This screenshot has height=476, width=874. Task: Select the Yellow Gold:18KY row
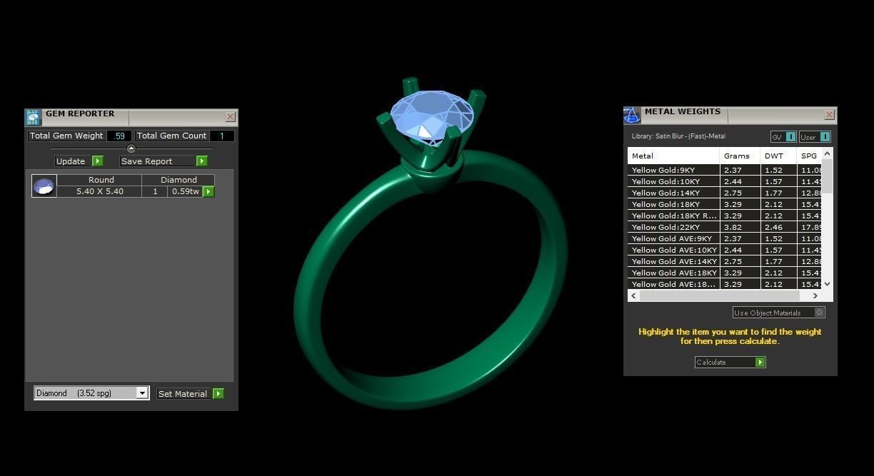tap(725, 204)
